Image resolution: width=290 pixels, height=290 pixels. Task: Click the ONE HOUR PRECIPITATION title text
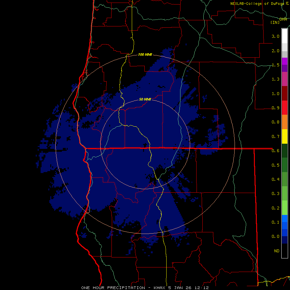click(x=113, y=288)
